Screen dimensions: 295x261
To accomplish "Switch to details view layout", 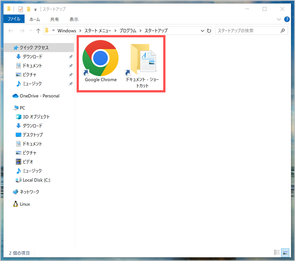I will point(277,252).
